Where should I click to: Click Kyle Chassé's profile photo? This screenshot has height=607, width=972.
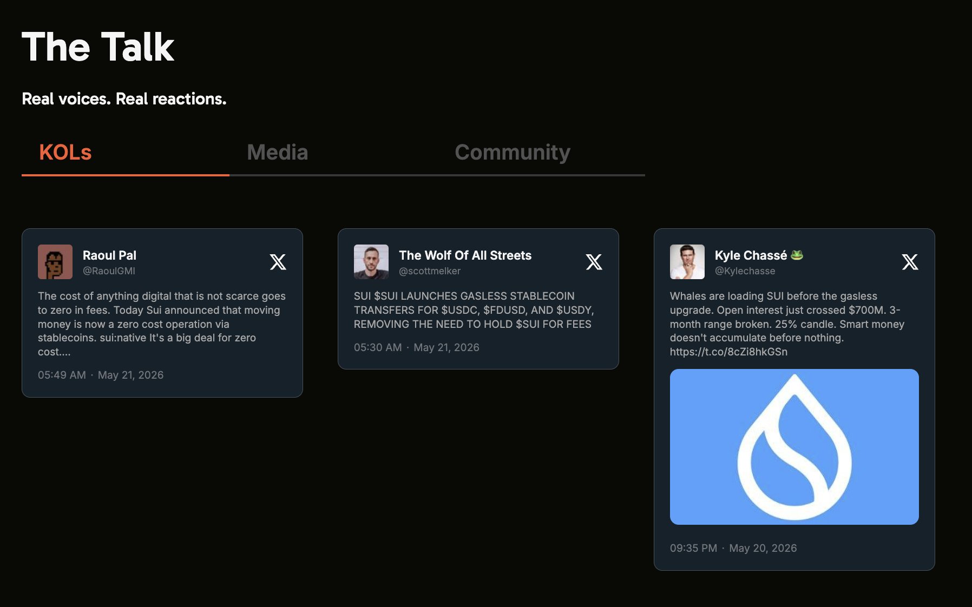687,262
